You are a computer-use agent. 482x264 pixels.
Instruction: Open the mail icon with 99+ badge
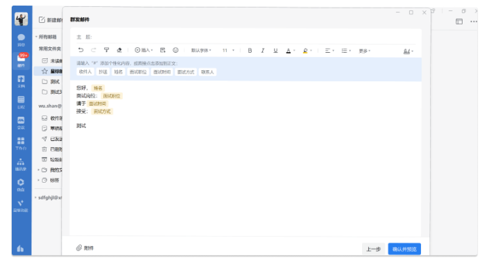click(21, 60)
